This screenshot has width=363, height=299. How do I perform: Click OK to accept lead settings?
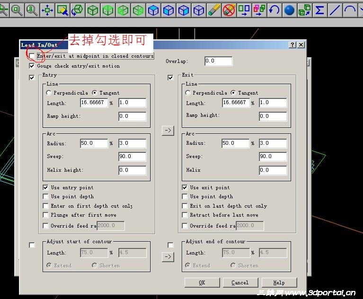click(x=202, y=282)
